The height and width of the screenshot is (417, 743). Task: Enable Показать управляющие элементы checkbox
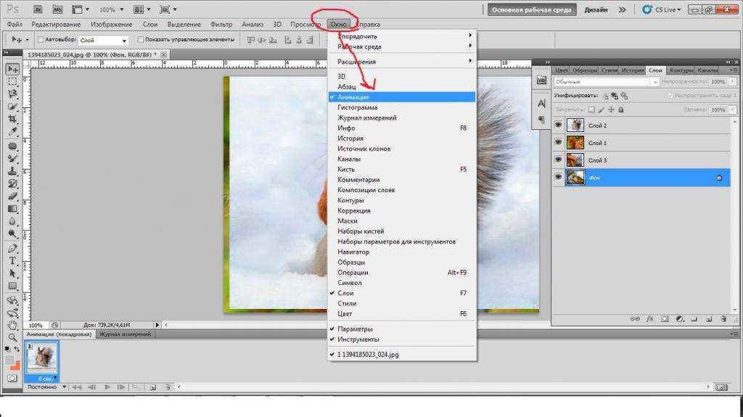[140, 40]
